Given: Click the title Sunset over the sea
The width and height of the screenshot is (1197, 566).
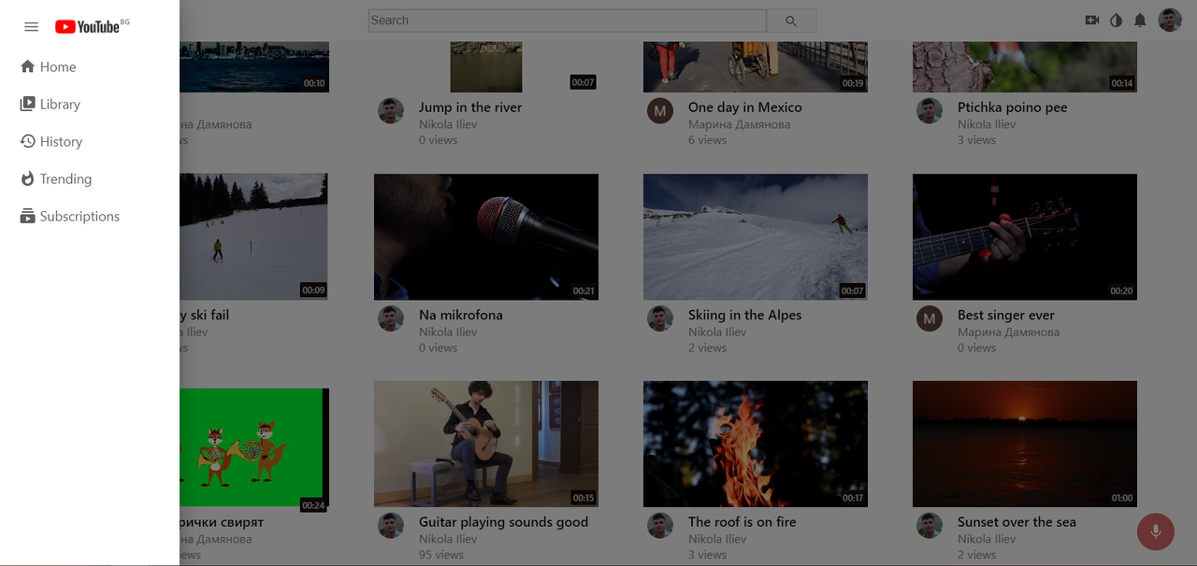Looking at the screenshot, I should [x=1017, y=522].
